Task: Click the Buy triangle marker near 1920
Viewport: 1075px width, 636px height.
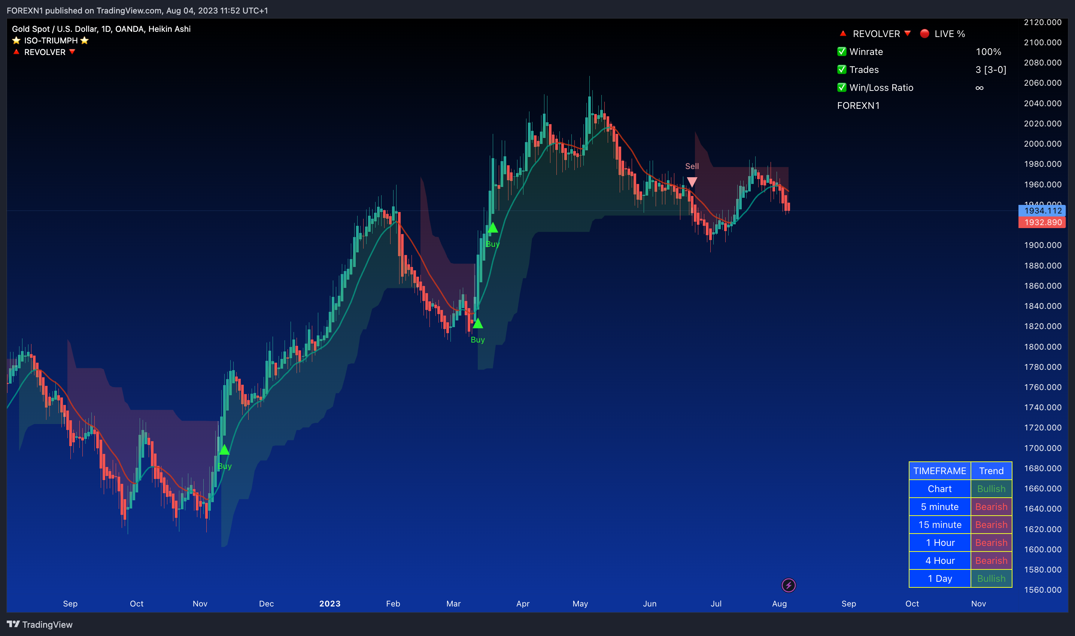Action: [x=493, y=228]
